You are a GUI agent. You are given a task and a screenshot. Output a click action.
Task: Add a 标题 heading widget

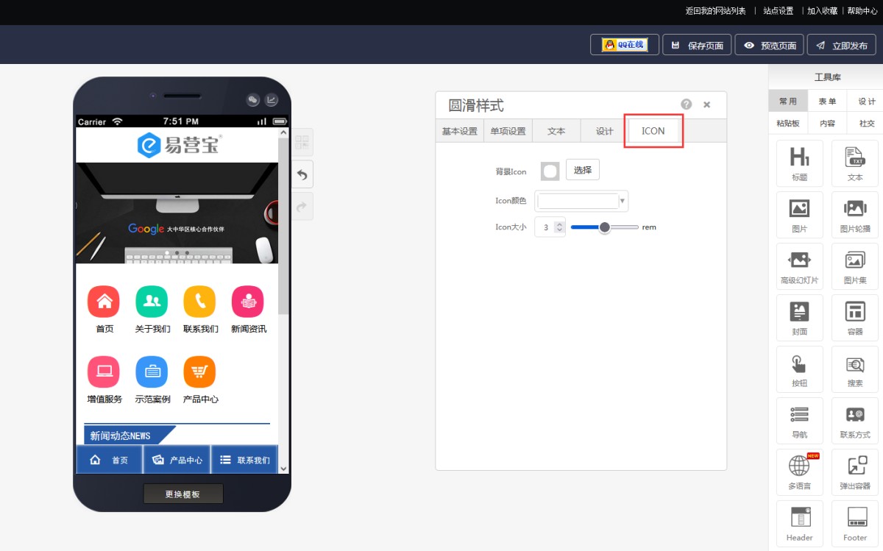(x=799, y=163)
